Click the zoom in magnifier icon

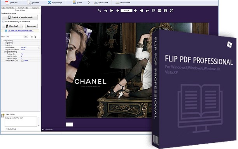(100, 11)
